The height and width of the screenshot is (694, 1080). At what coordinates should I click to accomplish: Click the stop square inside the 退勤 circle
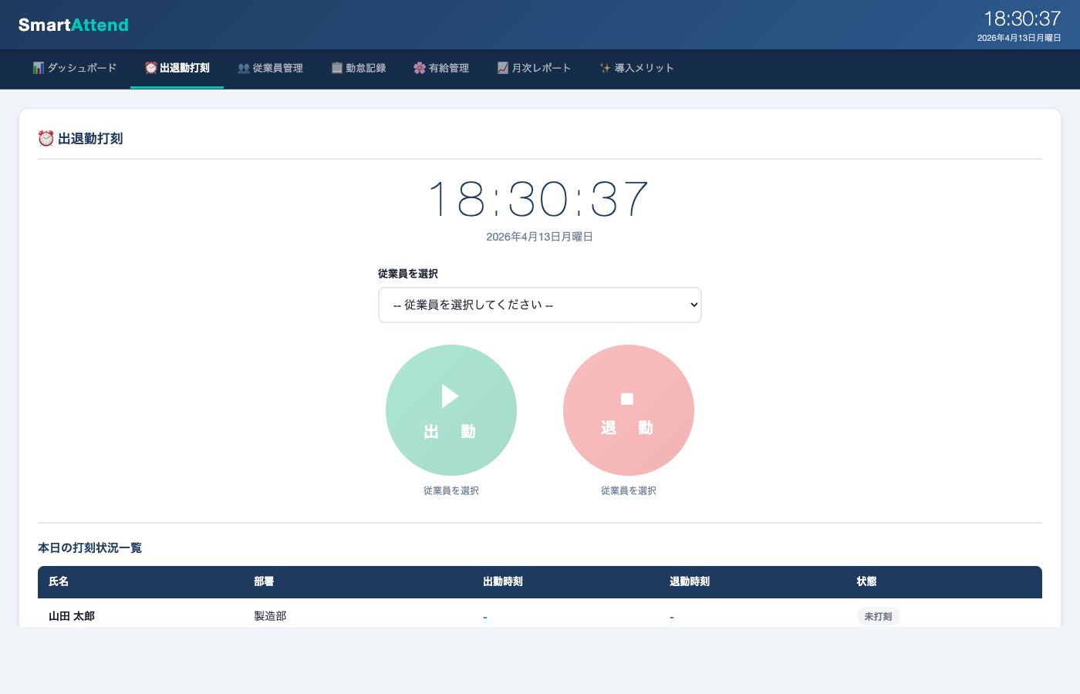pyautogui.click(x=628, y=399)
